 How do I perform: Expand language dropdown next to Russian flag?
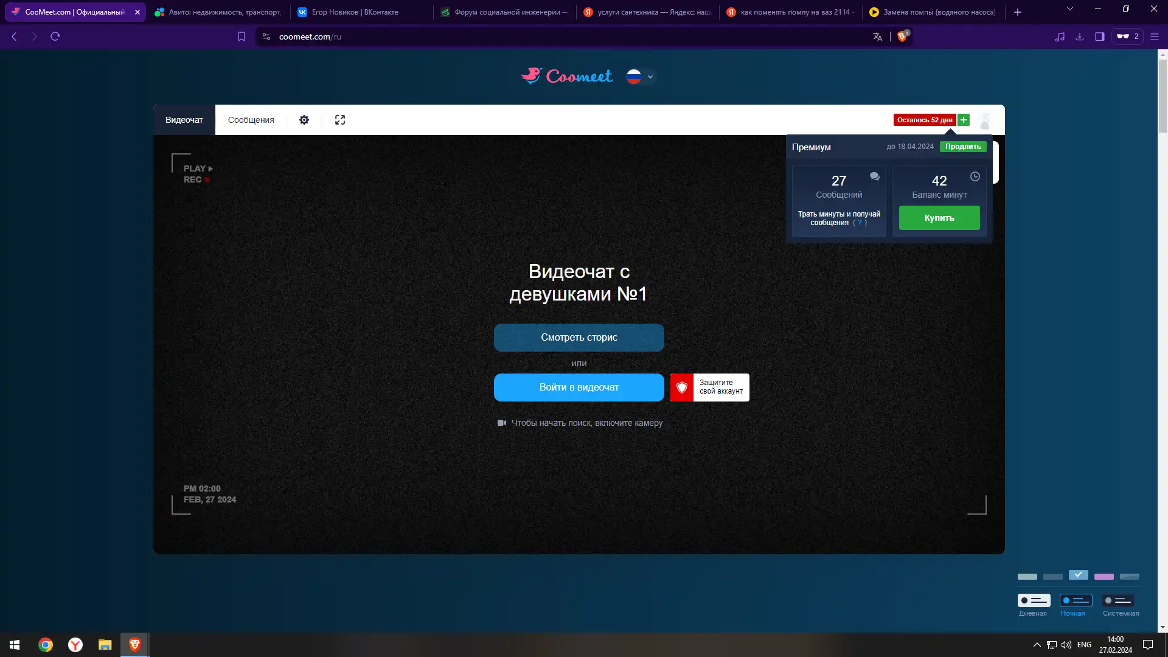point(650,77)
